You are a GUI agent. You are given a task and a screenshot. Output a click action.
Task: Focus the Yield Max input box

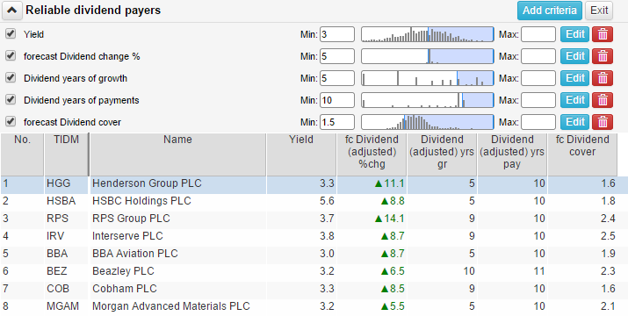coord(538,34)
